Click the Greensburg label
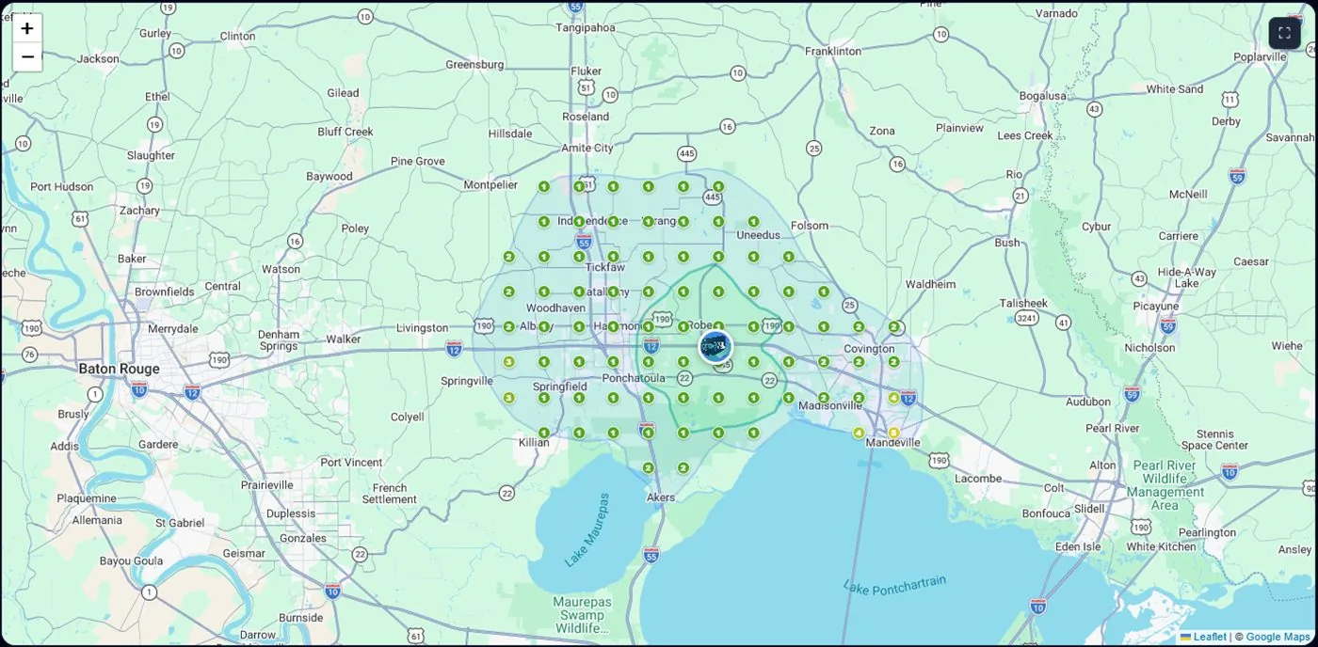The height and width of the screenshot is (647, 1318). [x=474, y=65]
